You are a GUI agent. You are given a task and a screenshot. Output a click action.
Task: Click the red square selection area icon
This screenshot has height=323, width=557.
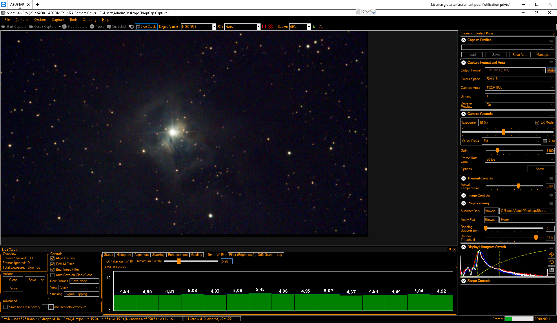point(264,27)
